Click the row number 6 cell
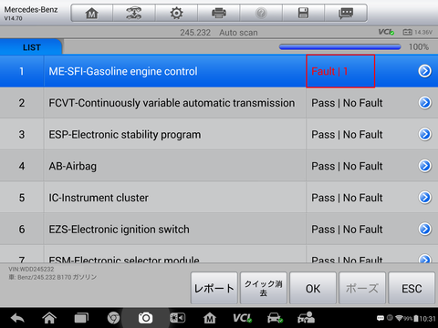438x328 pixels. [22, 229]
